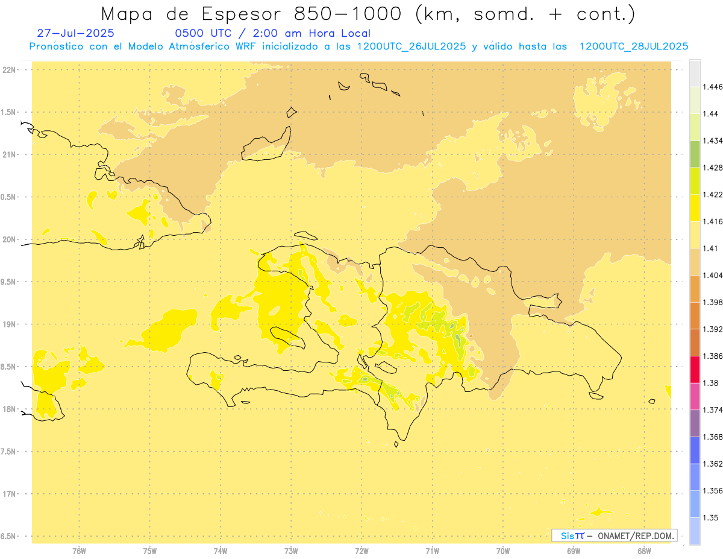Click the longitude label '73W'

(291, 551)
